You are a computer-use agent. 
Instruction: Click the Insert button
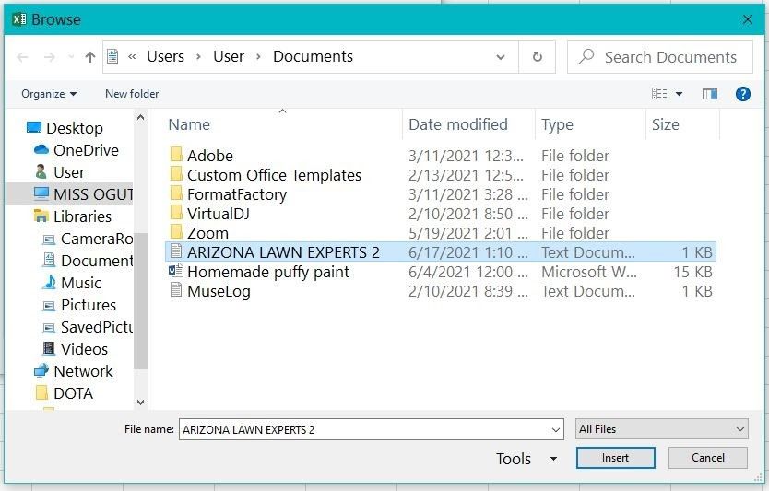tap(616, 458)
